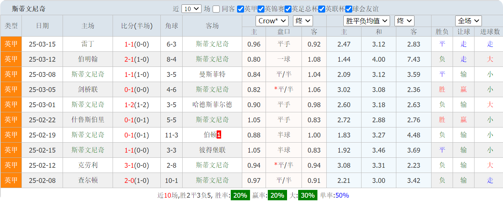Click the 斯蒂文尼奇 title at top left
Image resolution: width=503 pixels, height=201 pixels.
click(x=29, y=9)
